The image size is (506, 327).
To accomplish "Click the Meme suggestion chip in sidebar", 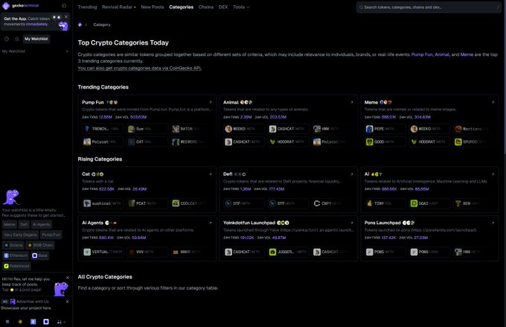I will pos(10,224).
